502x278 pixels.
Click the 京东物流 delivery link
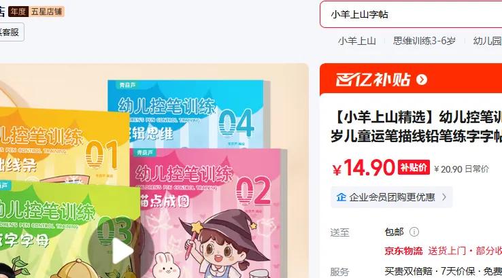pyautogui.click(x=403, y=251)
